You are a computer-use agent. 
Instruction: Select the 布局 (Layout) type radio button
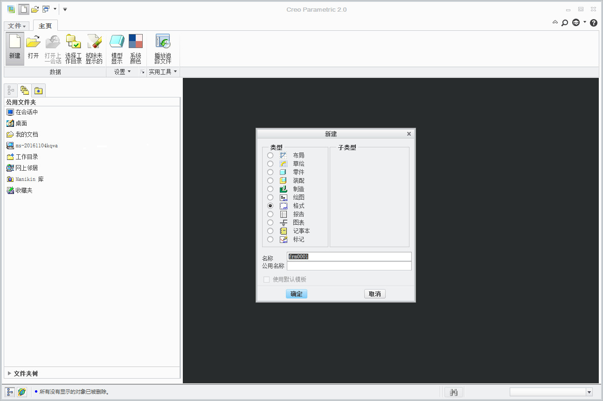[x=270, y=155]
